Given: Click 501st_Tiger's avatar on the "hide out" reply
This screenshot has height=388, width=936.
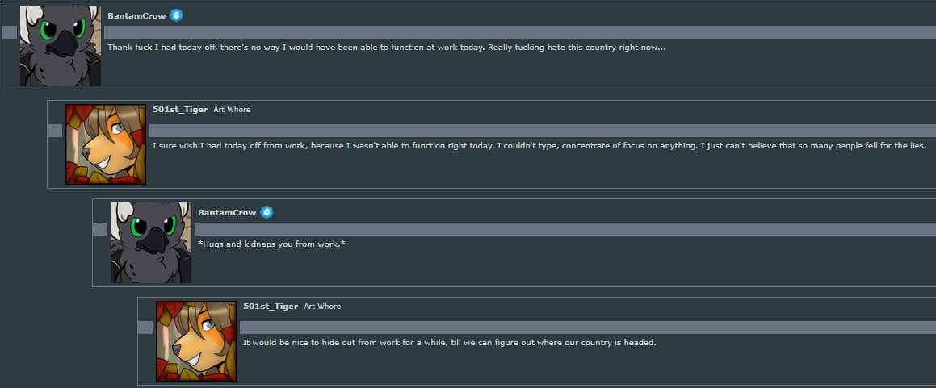Looking at the screenshot, I should [x=196, y=340].
